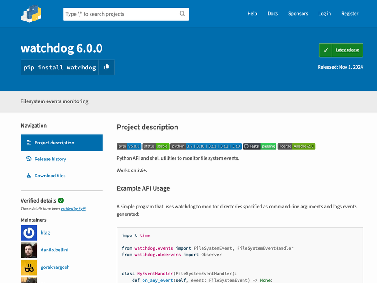Focus the search projects input field
The width and height of the screenshot is (377, 283).
coord(126,14)
